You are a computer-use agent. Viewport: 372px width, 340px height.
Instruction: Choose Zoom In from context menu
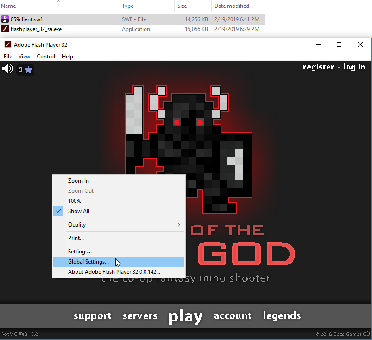(119, 181)
